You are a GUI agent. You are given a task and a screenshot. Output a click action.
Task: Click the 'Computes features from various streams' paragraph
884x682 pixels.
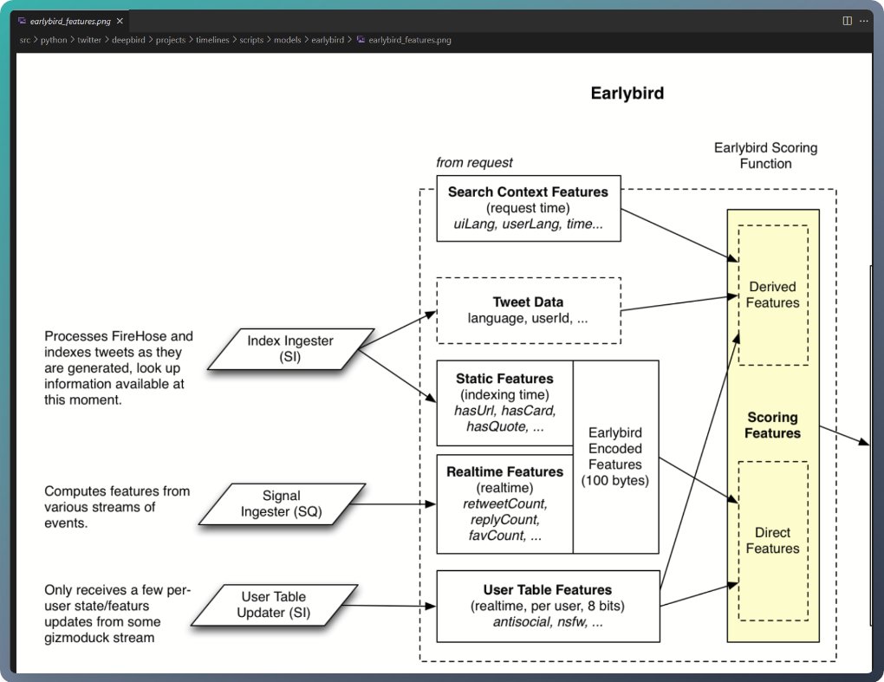[x=117, y=507]
